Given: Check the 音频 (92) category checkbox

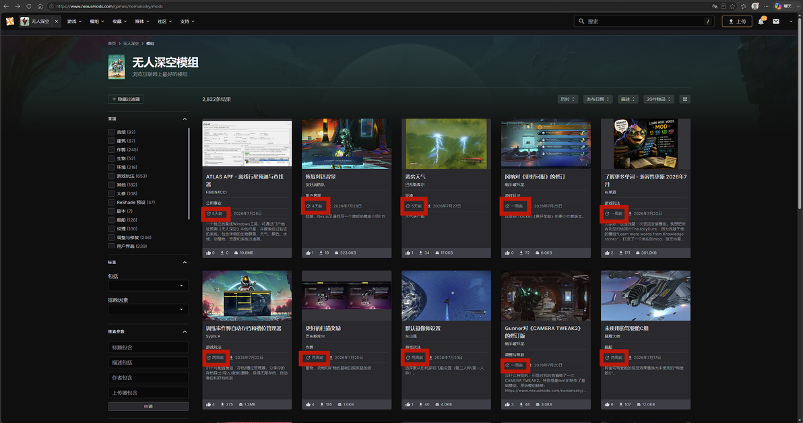Looking at the screenshot, I should pos(111,131).
